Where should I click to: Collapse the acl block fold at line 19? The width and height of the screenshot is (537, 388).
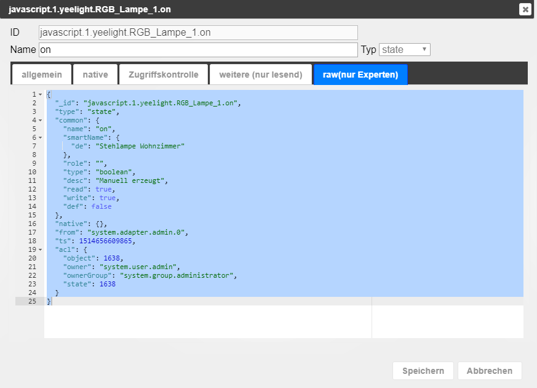[x=41, y=249]
